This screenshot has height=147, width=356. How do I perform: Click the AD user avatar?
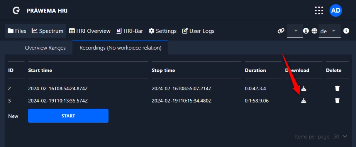pos(336,11)
